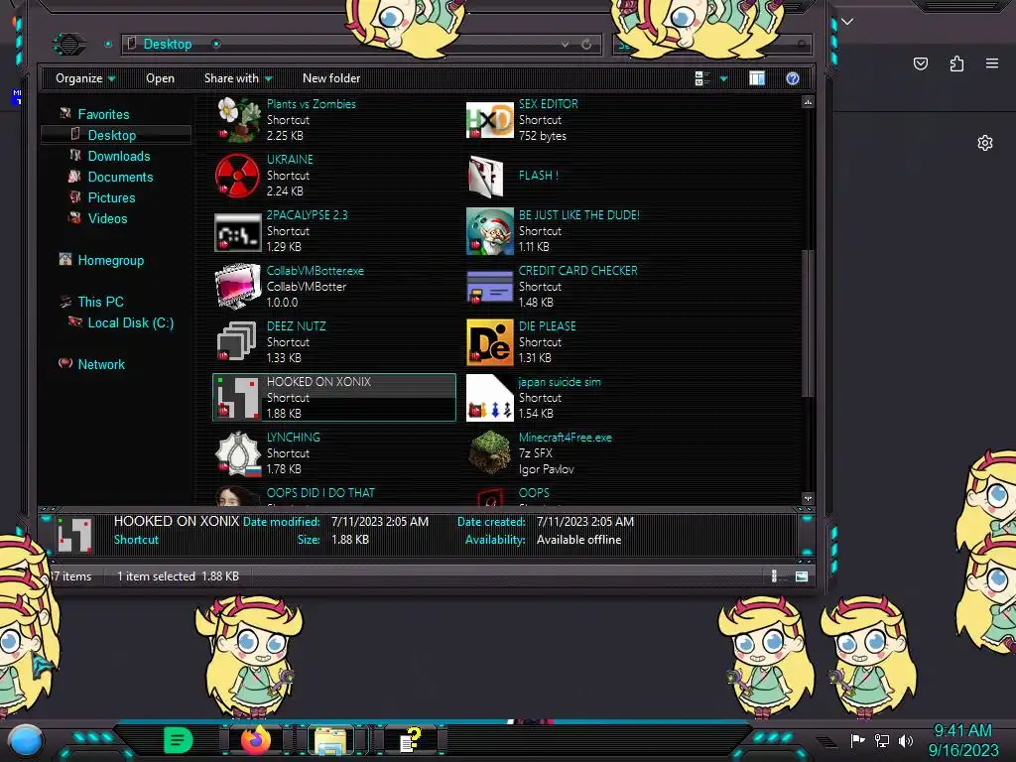Open Documents in the navigation pane
Viewport: 1016px width, 762px height.
click(120, 177)
